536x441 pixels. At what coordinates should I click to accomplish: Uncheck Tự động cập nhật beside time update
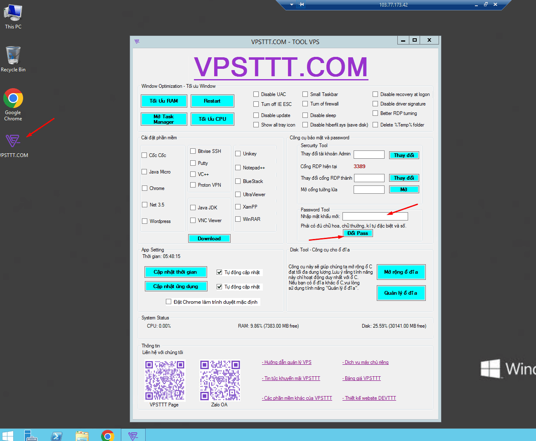tap(220, 272)
